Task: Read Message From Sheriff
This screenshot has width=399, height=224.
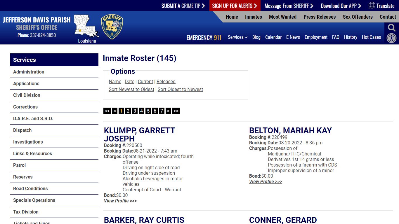Action: tap(289, 6)
